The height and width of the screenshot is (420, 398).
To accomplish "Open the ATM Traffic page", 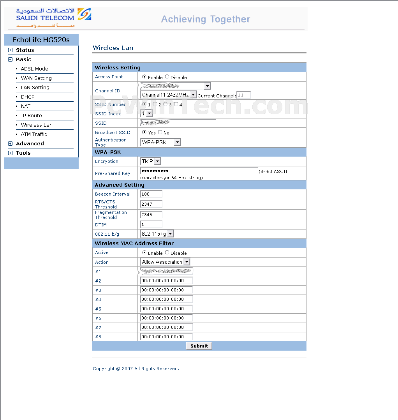I will coord(34,134).
